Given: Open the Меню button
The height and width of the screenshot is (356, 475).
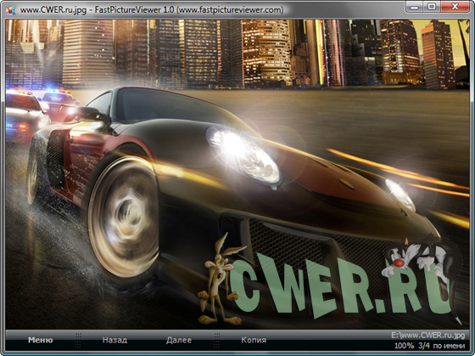Looking at the screenshot, I should pos(41,340).
